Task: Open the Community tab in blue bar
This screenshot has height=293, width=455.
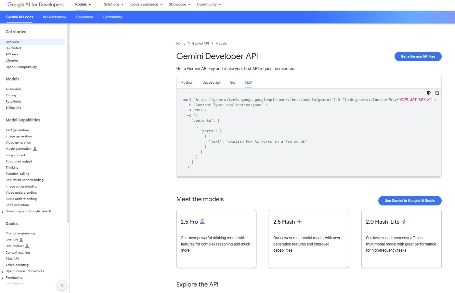Action: point(112,17)
